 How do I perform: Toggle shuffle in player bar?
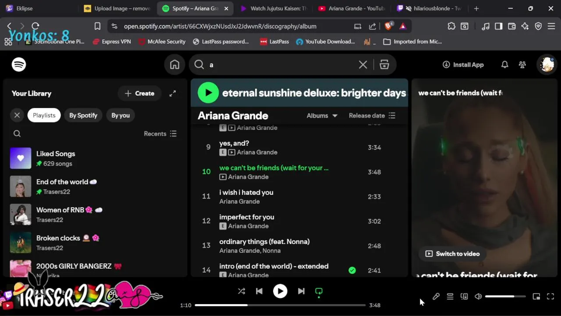[x=241, y=291]
